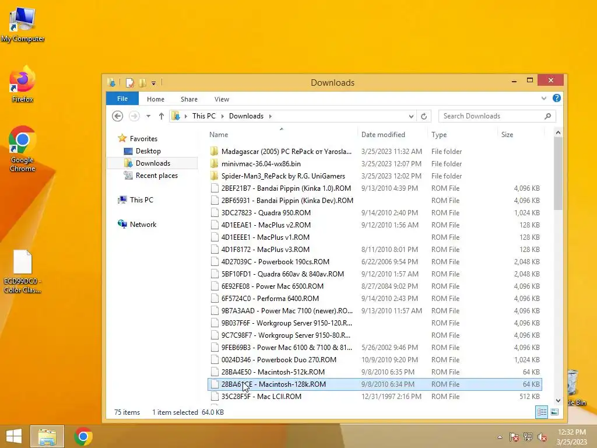Screen dimensions: 597x448
Task: Sort by the Date modified column
Action: tap(392, 135)
